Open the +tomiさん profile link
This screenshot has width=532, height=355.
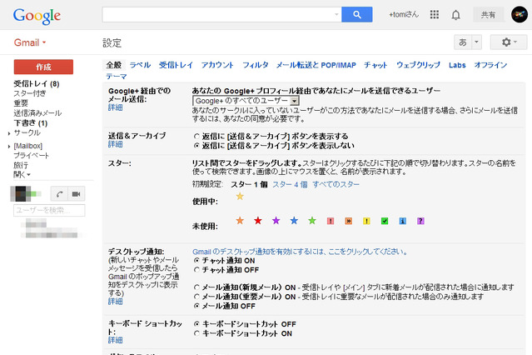pos(404,15)
